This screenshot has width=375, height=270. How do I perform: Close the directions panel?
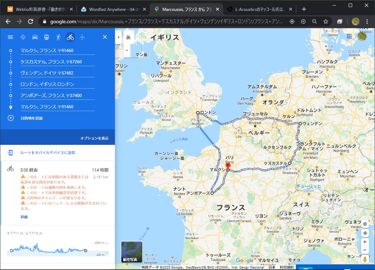click(x=105, y=37)
